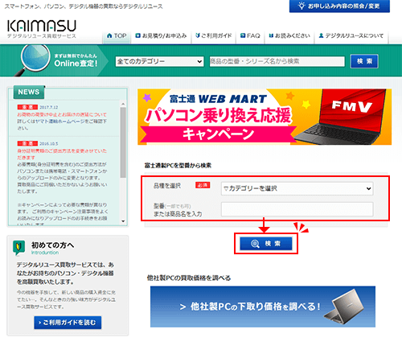This screenshot has height=342, width=402.
Task: Click the 型番 or product name input field
Action: (297, 209)
